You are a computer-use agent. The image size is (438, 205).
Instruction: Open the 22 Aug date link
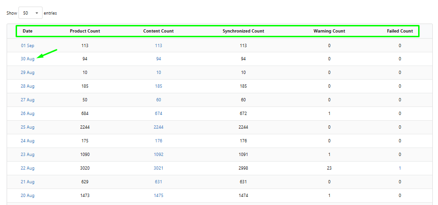pos(27,168)
